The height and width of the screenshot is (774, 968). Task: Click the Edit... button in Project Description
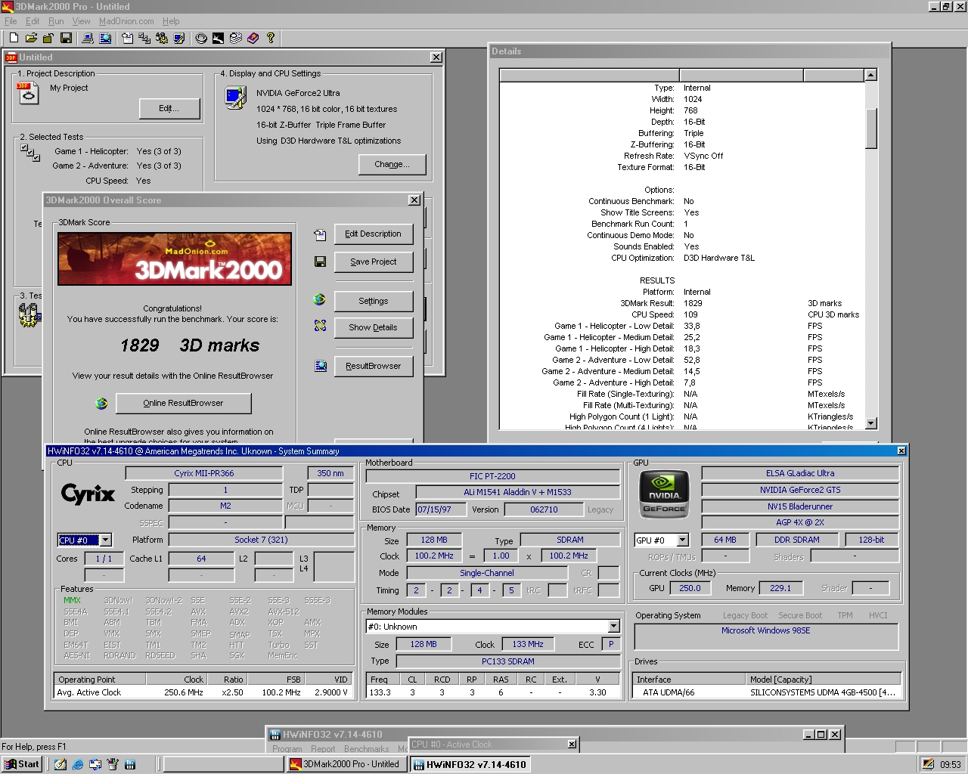(169, 109)
